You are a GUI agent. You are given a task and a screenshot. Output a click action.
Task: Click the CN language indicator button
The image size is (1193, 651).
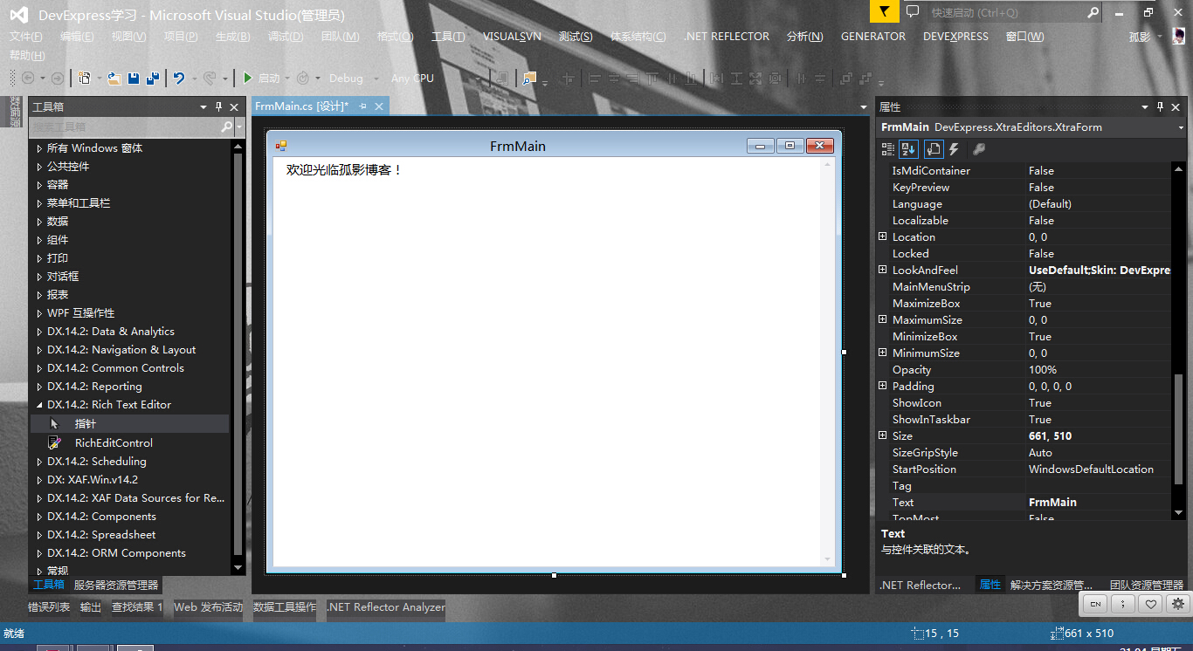1095,603
